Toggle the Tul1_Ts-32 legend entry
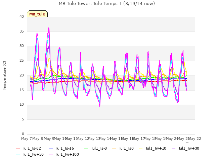The height and width of the screenshot is (161, 215). pos(29,148)
